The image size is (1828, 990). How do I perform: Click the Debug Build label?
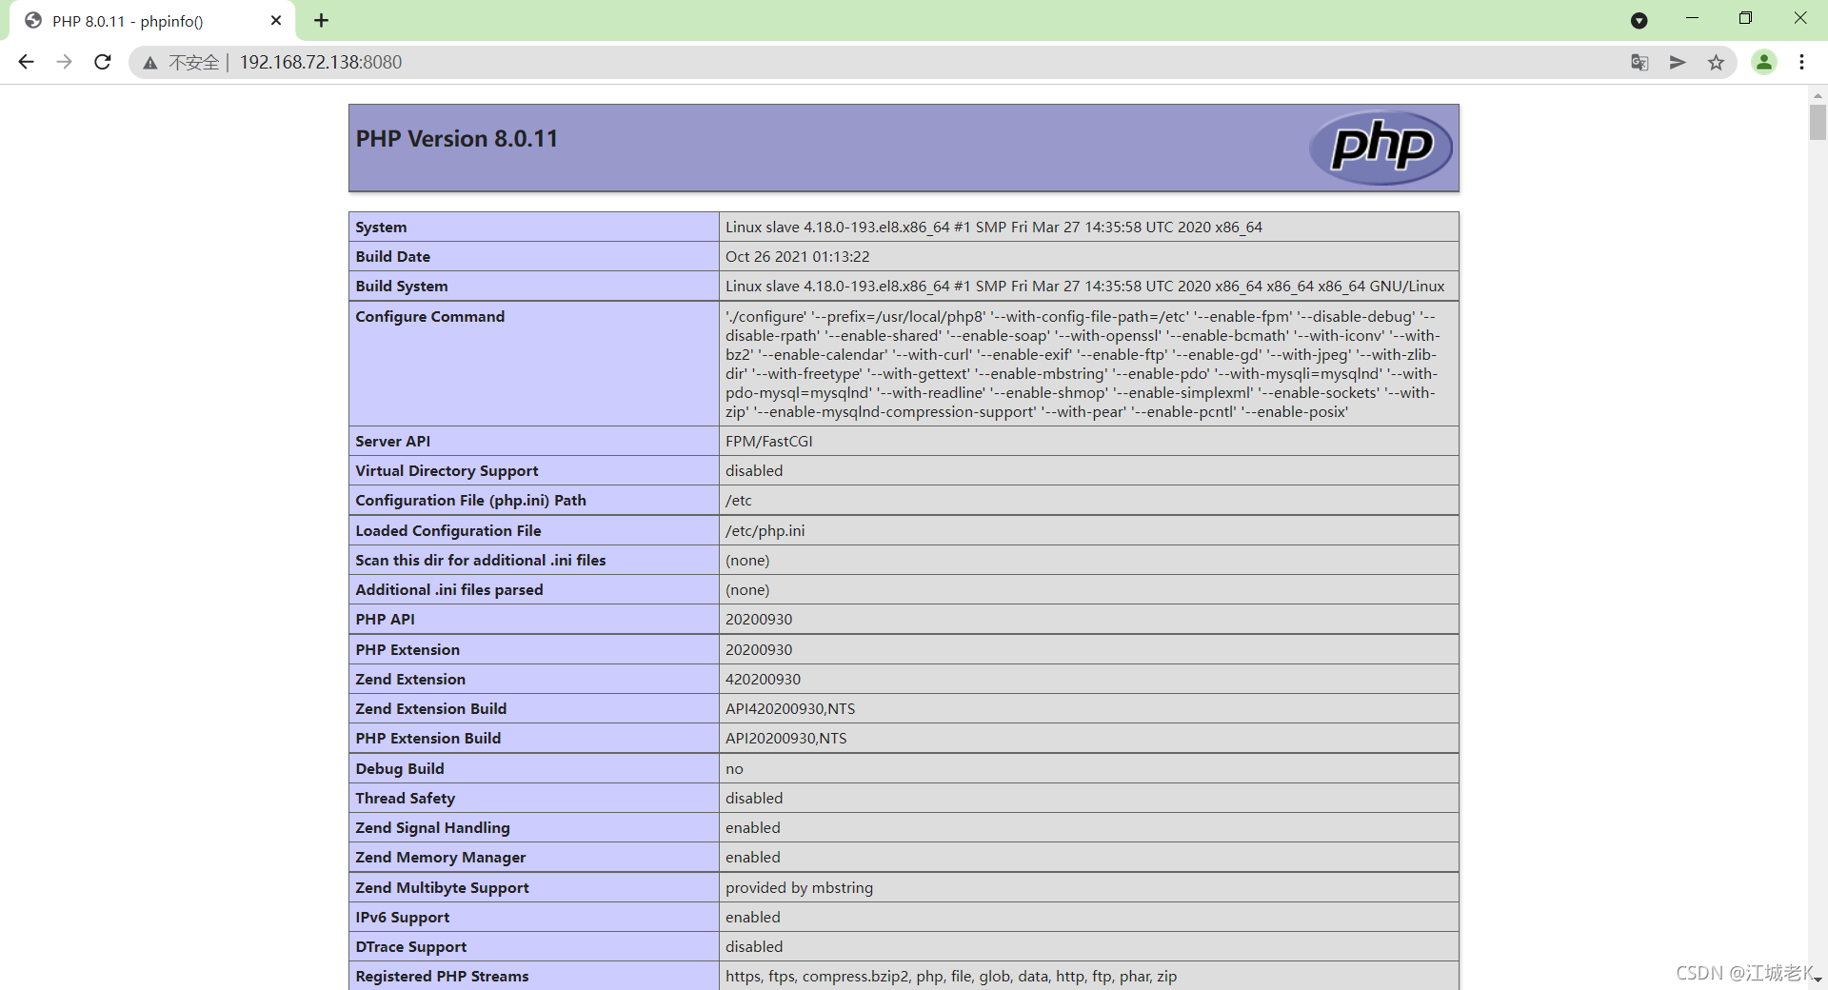point(400,769)
